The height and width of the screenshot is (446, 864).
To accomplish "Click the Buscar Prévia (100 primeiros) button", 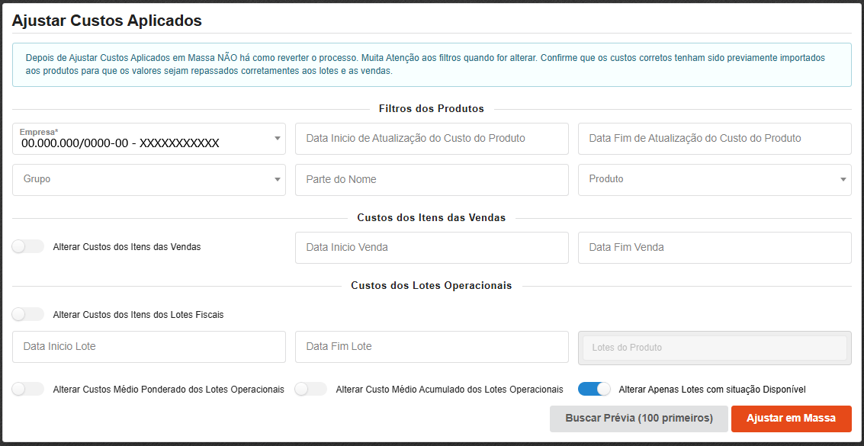I will (x=639, y=419).
